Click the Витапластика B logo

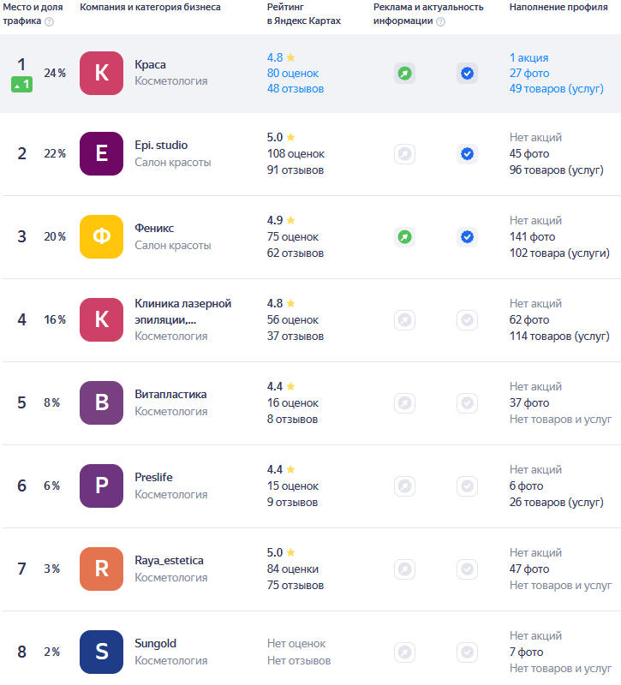tap(101, 402)
